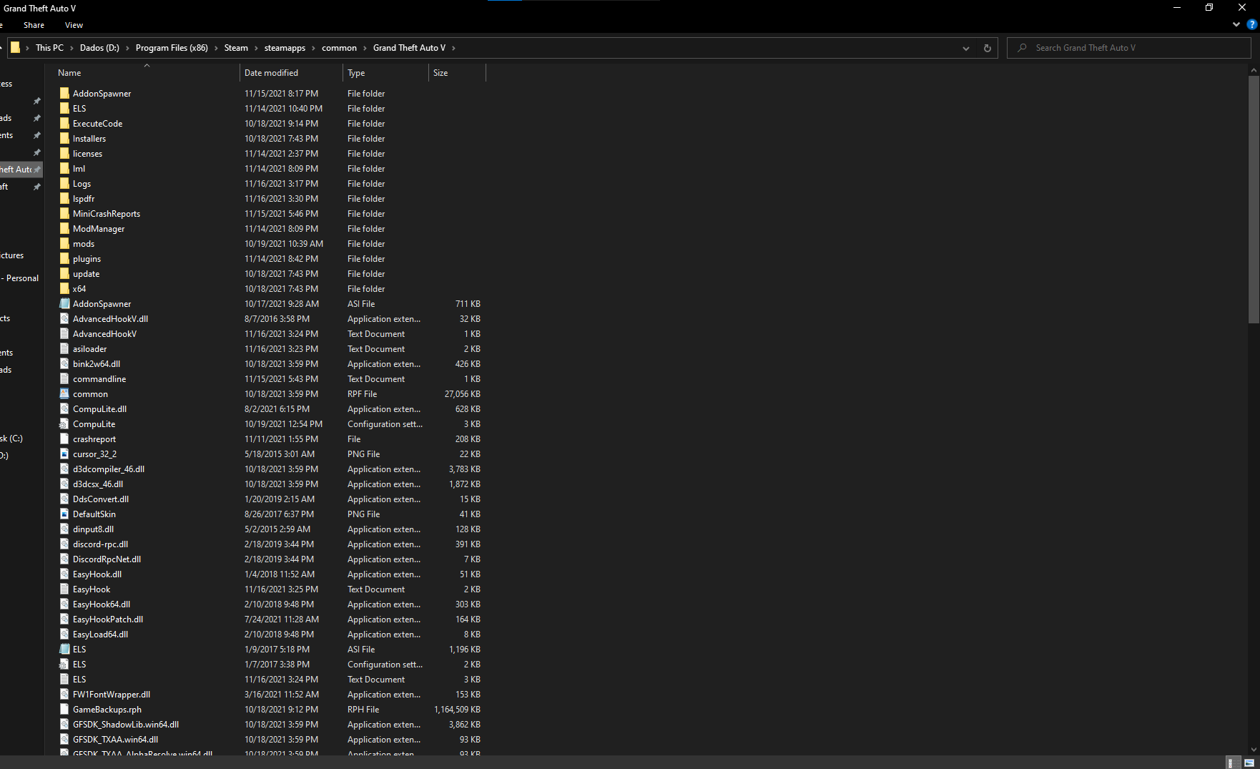Navigate to Dados (D:) breadcrumb
The image size is (1260, 769).
99,48
